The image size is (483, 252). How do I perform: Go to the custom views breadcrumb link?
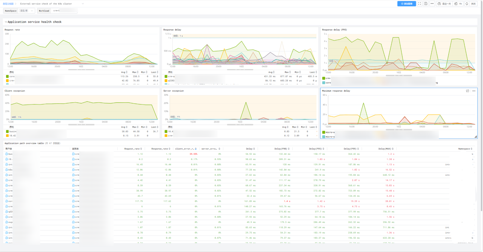(x=8, y=4)
